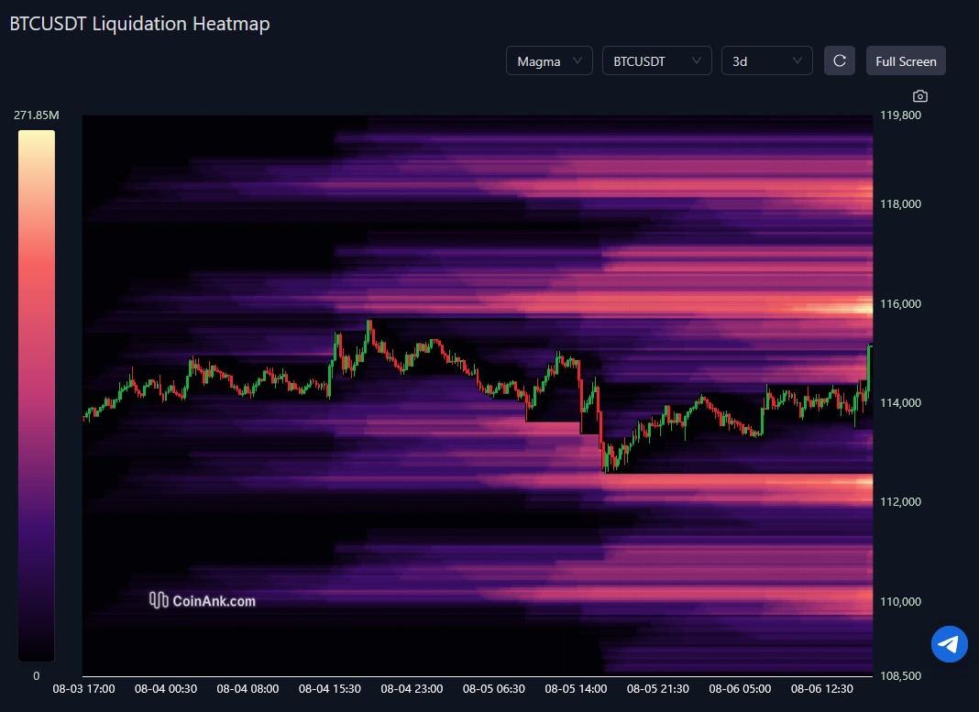The height and width of the screenshot is (712, 979).
Task: Click the 114,000 price axis label
Action: [900, 403]
